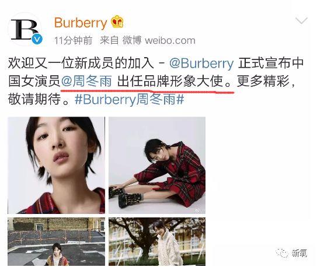Open the @周冬雨 mention link

click(86, 82)
